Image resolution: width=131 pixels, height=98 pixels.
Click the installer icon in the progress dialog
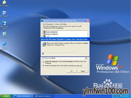point(44,44)
